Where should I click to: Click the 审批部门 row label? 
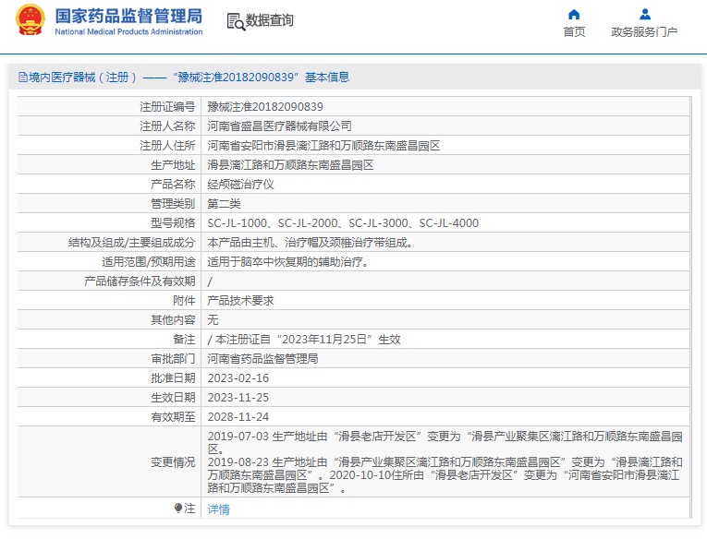(173, 358)
